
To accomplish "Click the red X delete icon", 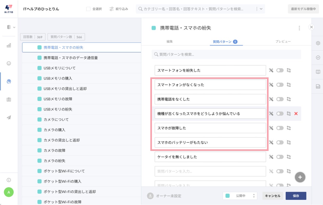I will click(296, 114).
